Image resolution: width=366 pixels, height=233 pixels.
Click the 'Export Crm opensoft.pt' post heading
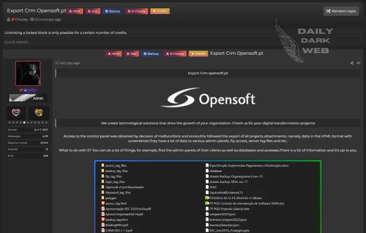208,73
